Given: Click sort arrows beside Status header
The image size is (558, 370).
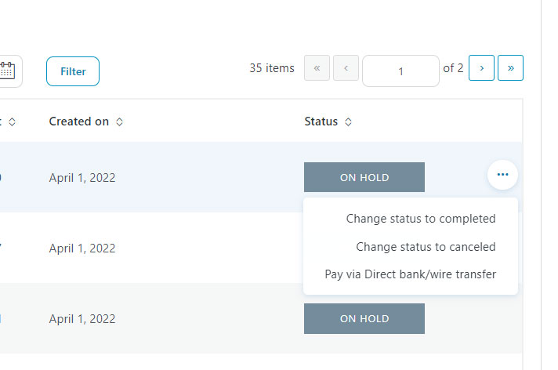Looking at the screenshot, I should coord(349,122).
